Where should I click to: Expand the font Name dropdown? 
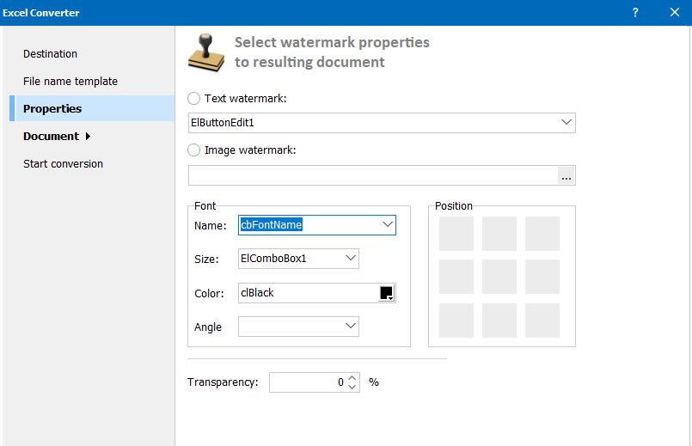coord(386,225)
